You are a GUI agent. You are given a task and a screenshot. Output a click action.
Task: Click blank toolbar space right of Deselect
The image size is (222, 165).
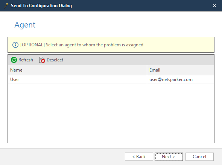[x=139, y=60]
